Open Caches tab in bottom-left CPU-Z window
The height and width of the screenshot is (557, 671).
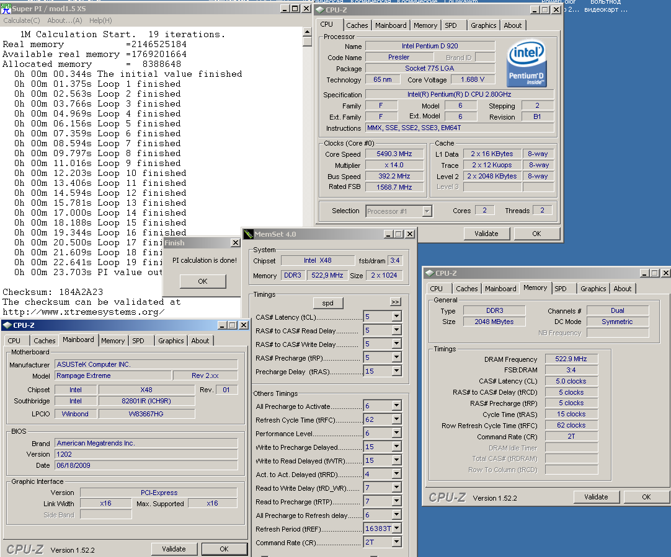(x=45, y=341)
